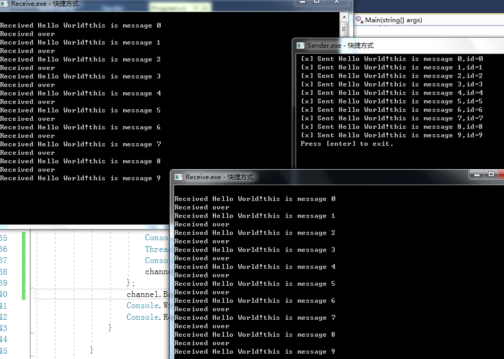Viewport: 504px width, 359px height.
Task: Click 'Console.R' code on editor line 42
Action: pyautogui.click(x=148, y=317)
